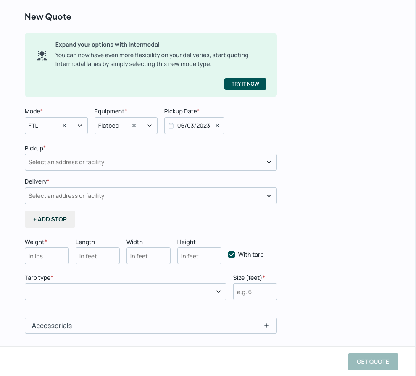Open the Tarp type dropdown
Viewport: 416px width, 376px height.
pos(126,292)
